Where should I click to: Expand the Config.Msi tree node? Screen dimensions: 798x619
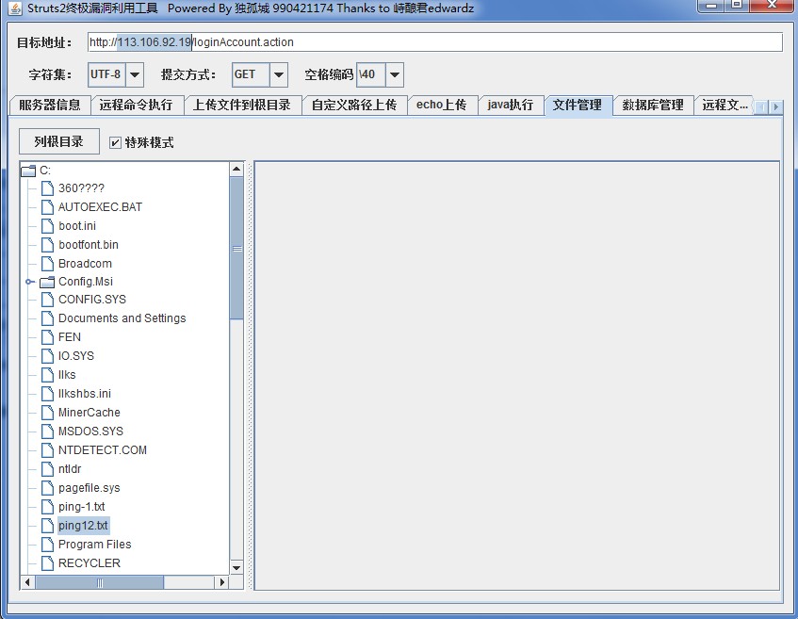click(x=29, y=282)
